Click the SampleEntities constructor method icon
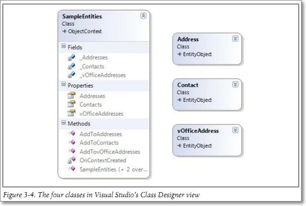This screenshot has width=306, height=206. tap(72, 169)
